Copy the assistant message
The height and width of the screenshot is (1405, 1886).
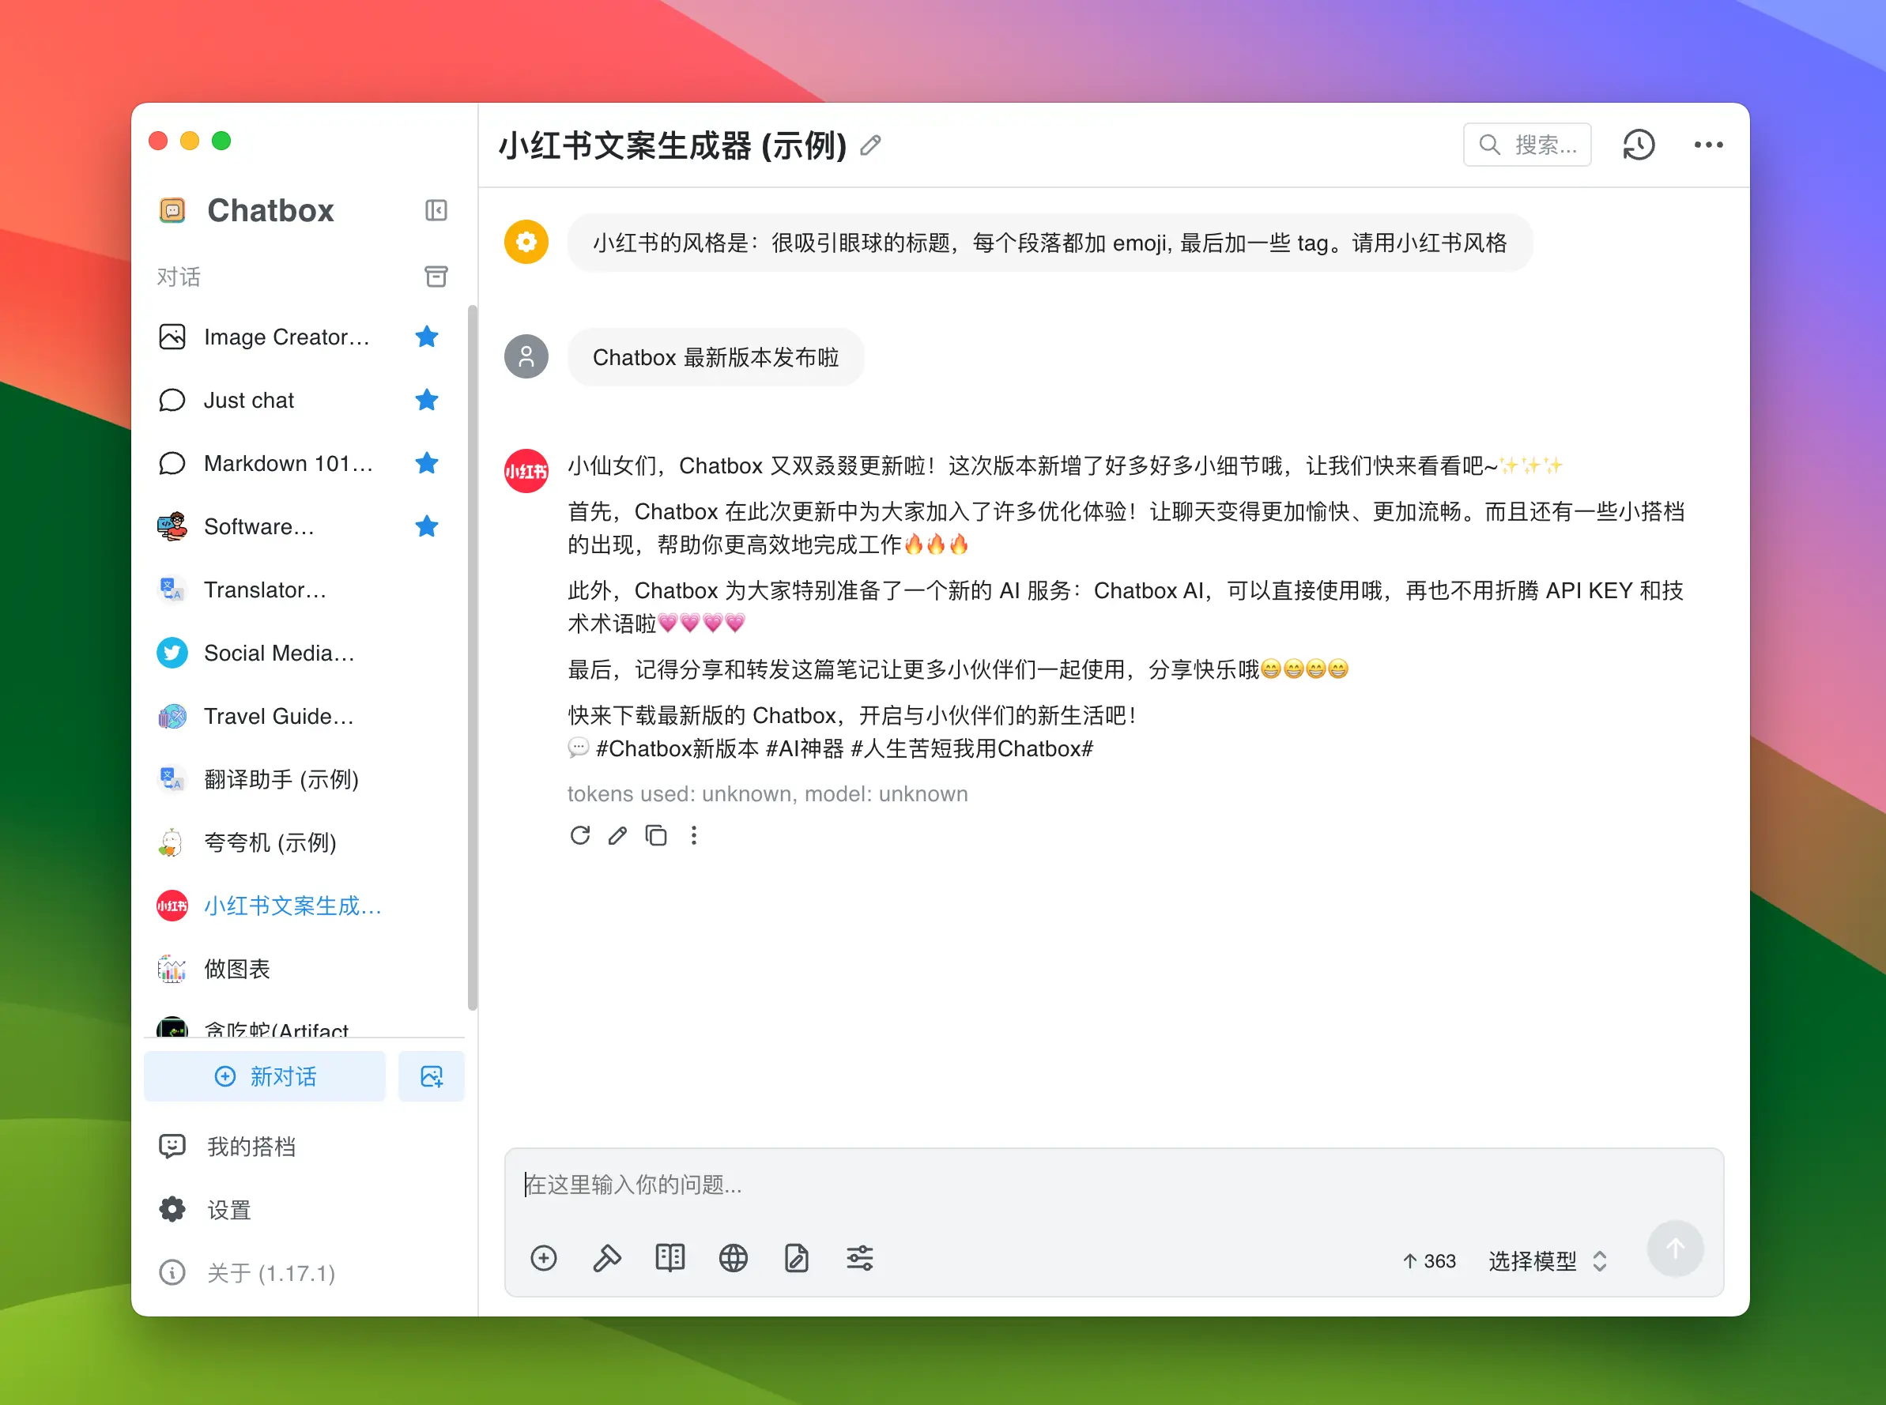pos(656,835)
